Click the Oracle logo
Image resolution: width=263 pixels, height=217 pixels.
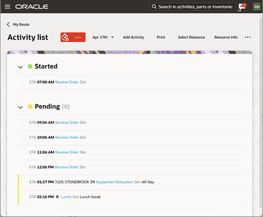31,7
